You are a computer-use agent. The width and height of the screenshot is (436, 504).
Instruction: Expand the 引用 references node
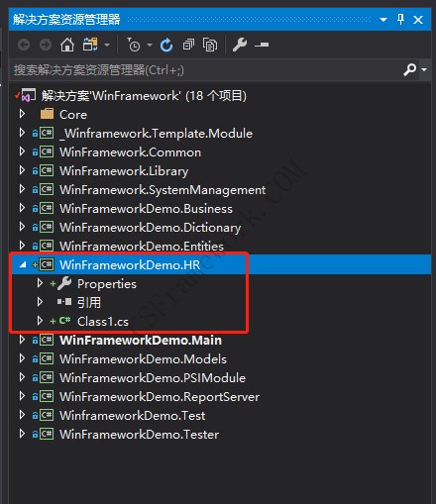click(x=40, y=302)
